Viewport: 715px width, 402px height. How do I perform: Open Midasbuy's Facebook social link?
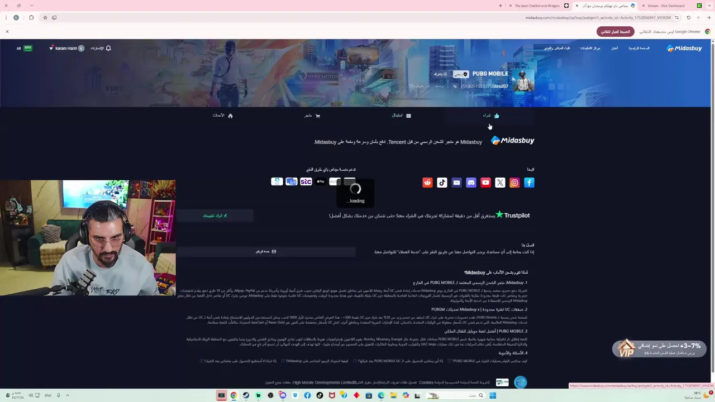click(529, 183)
